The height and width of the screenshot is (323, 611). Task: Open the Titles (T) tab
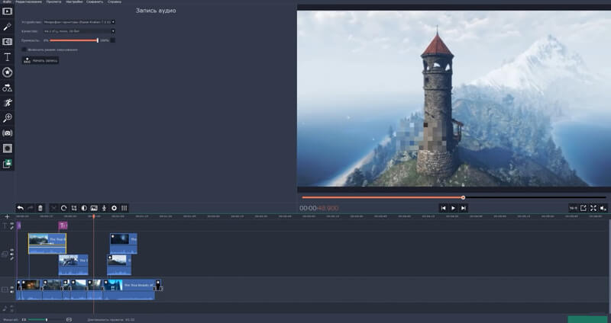pos(7,57)
